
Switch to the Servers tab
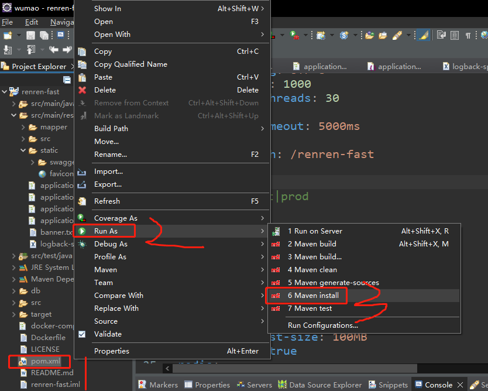click(255, 385)
